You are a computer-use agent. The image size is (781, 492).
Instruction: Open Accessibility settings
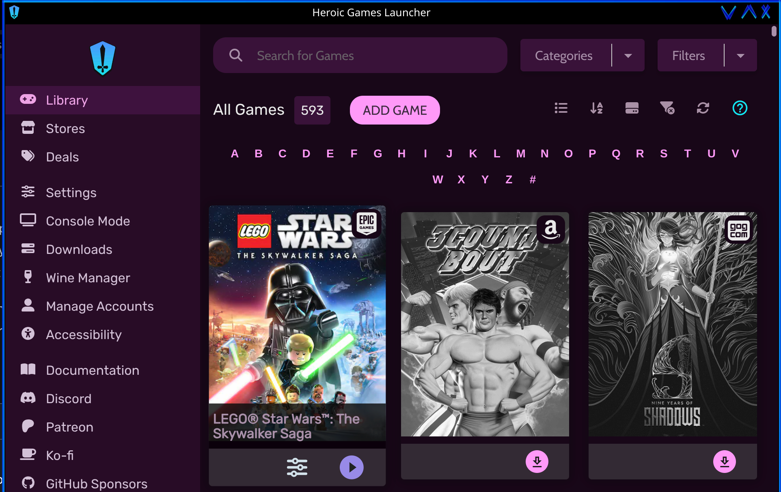tap(103, 335)
